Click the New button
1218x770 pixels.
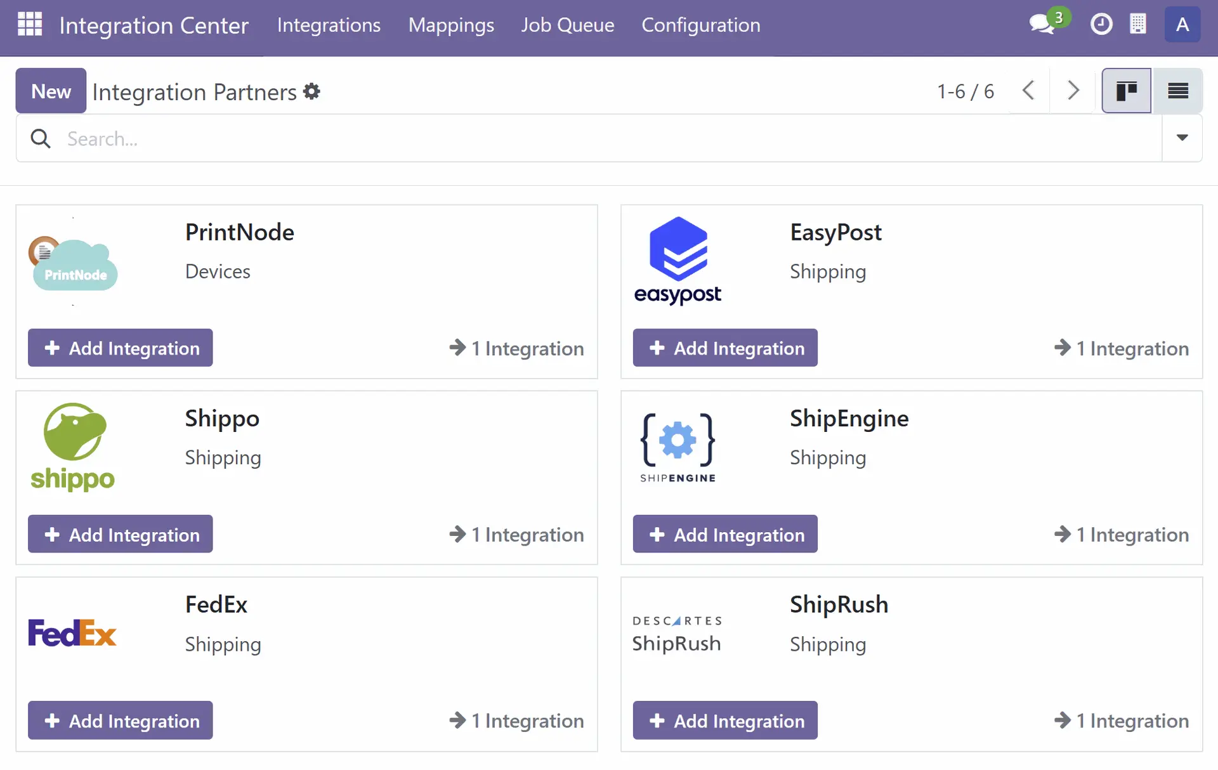[51, 91]
